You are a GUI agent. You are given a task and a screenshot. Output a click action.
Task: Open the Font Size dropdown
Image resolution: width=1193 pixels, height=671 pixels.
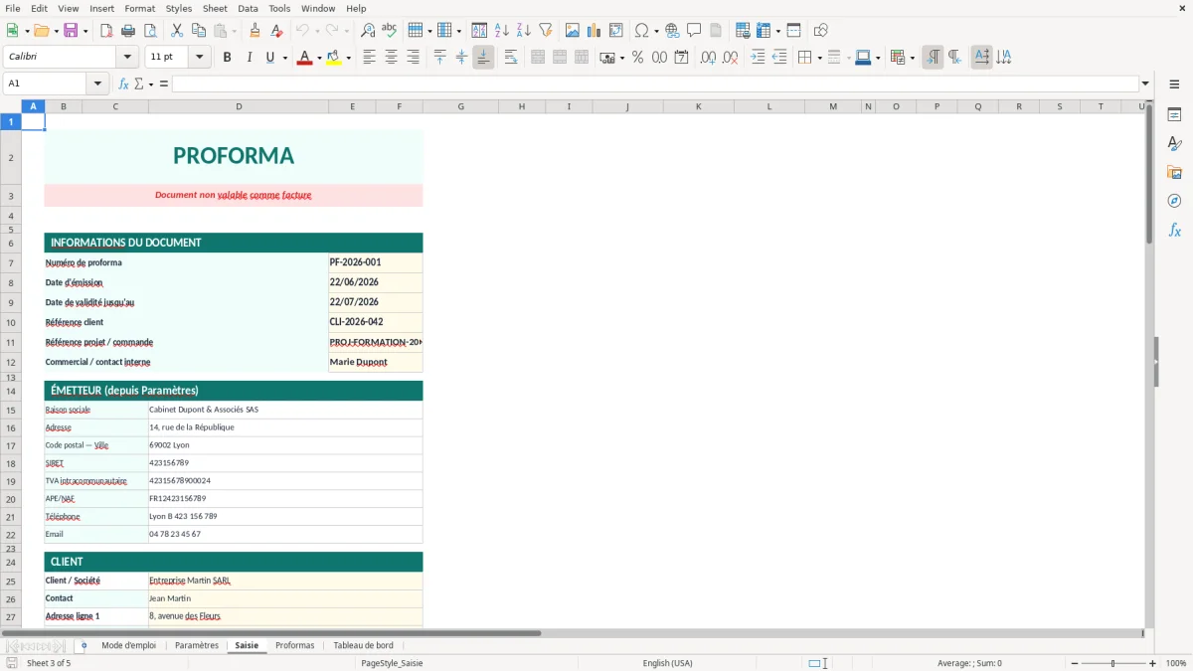coord(199,58)
